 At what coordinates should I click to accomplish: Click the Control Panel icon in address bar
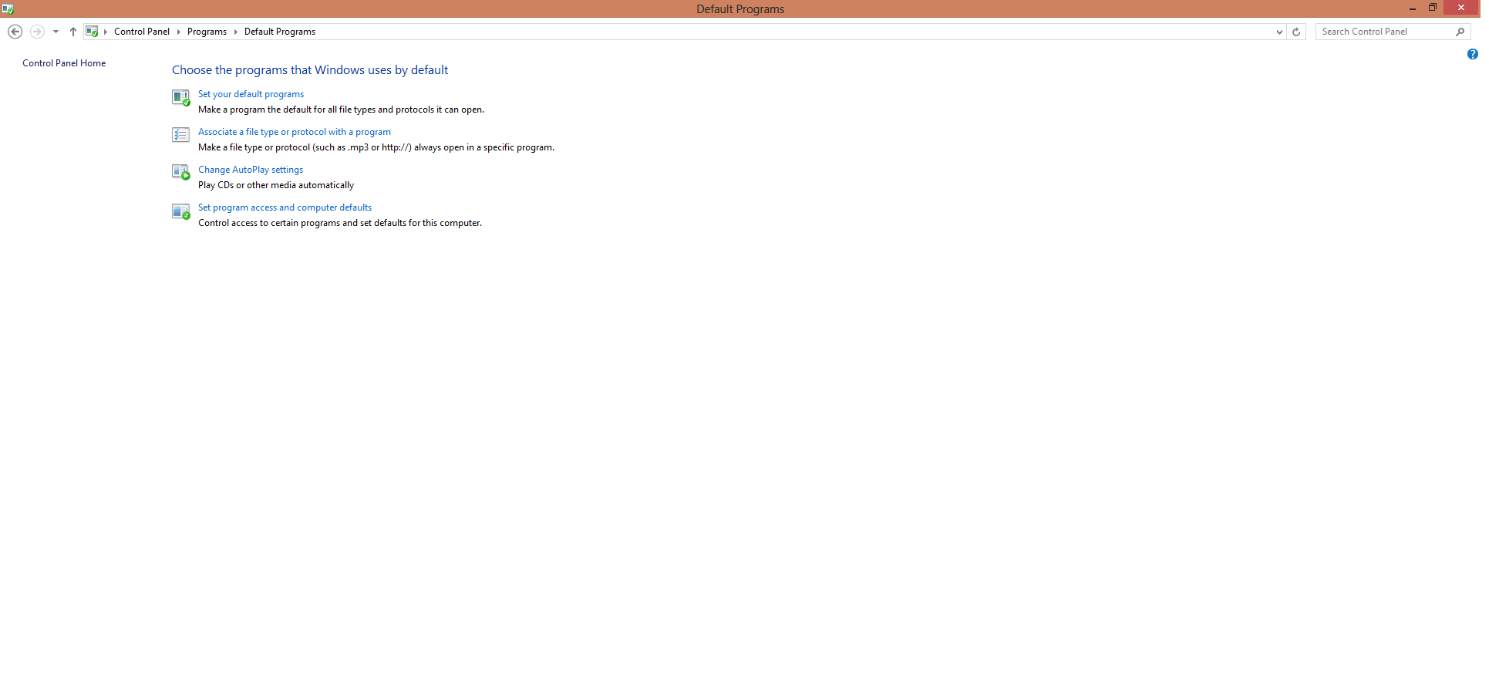[92, 32]
